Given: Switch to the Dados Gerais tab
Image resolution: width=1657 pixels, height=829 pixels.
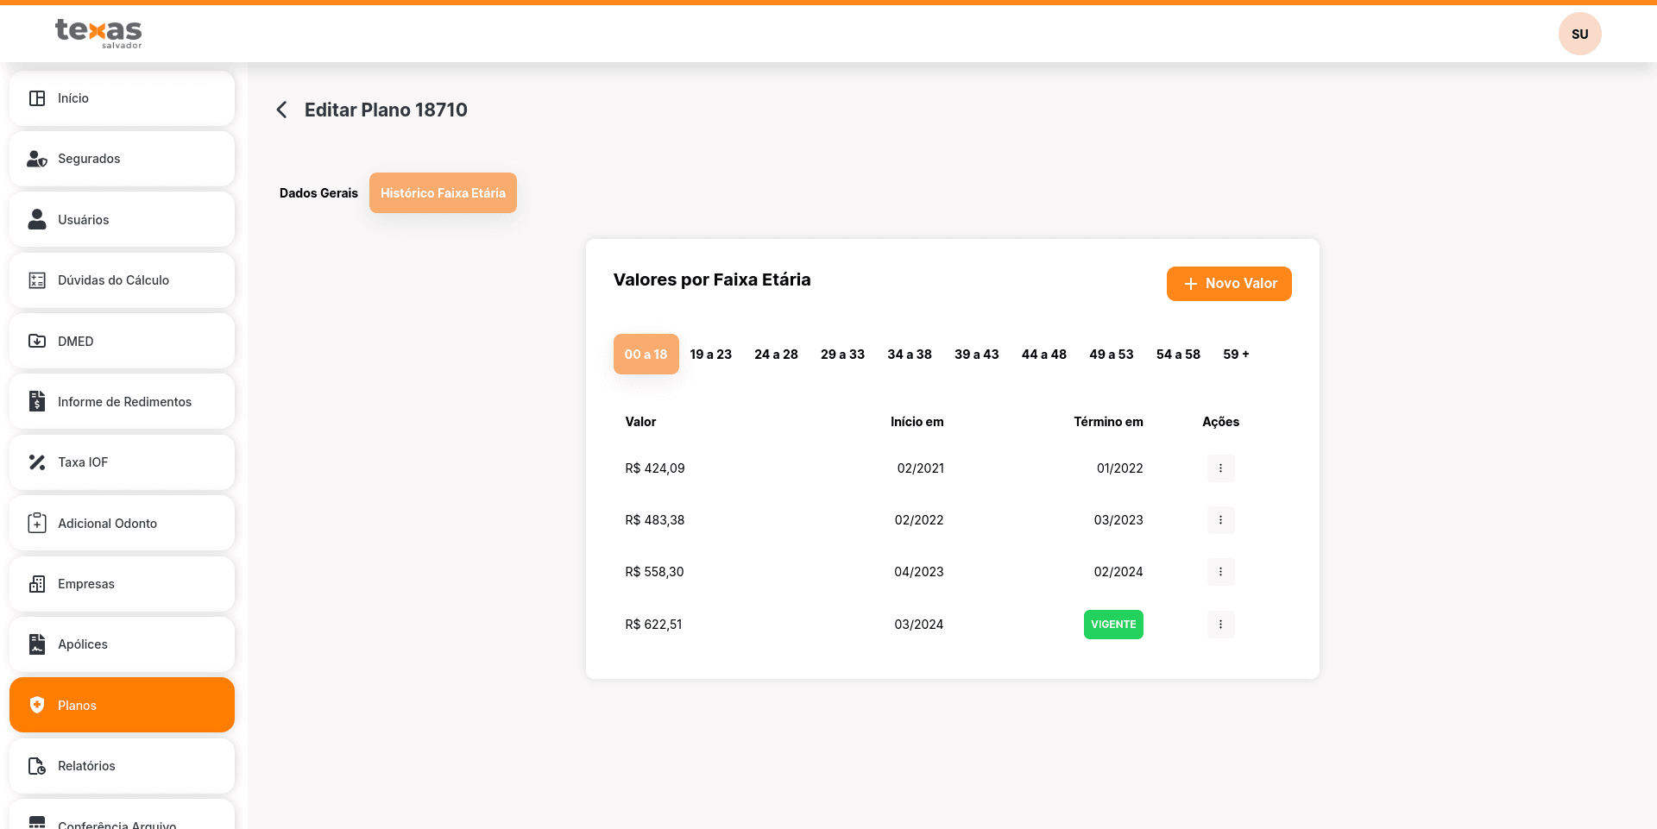Looking at the screenshot, I should [x=318, y=193].
